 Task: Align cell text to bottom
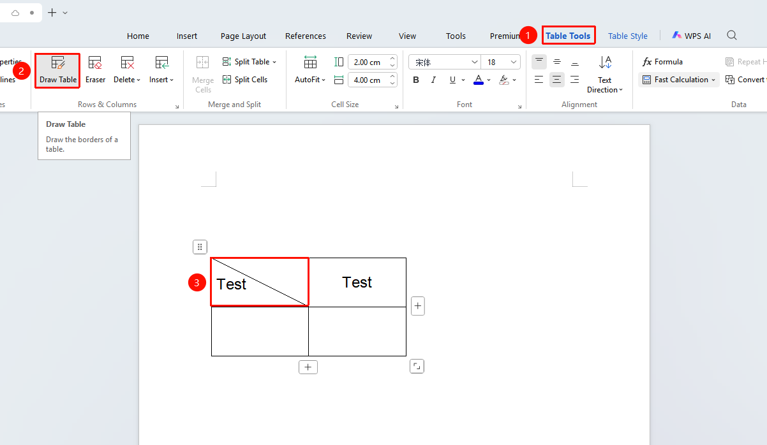click(575, 62)
